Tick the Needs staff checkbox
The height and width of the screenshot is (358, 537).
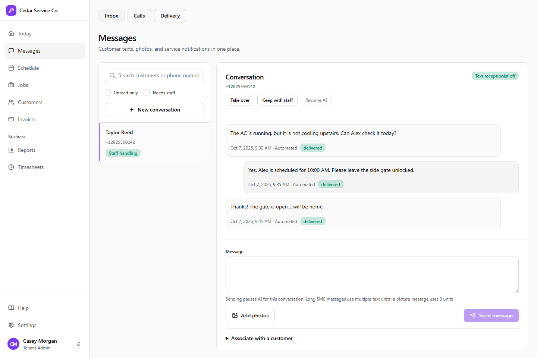147,92
